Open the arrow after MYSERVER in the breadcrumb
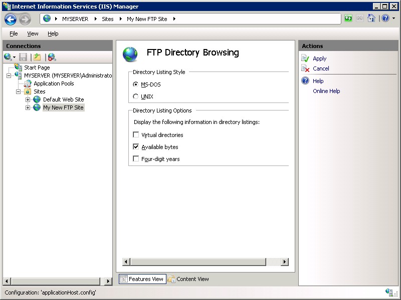This screenshot has width=401, height=300. (95, 18)
